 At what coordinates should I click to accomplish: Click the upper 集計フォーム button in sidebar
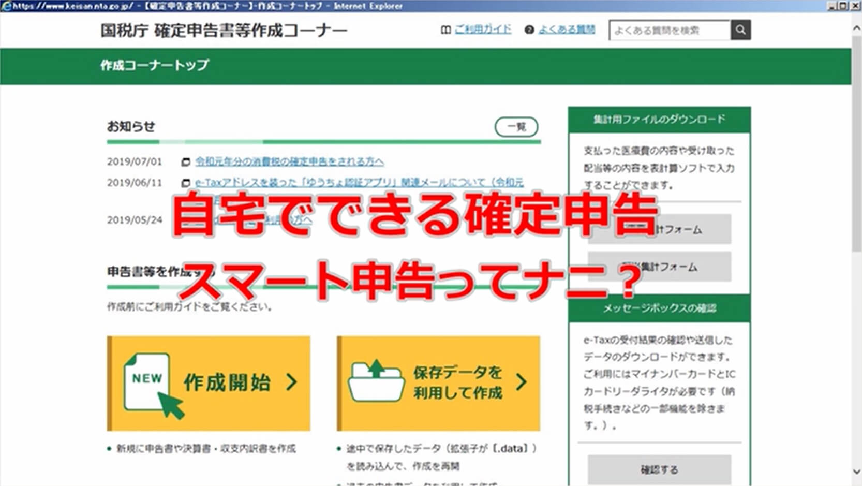(659, 229)
